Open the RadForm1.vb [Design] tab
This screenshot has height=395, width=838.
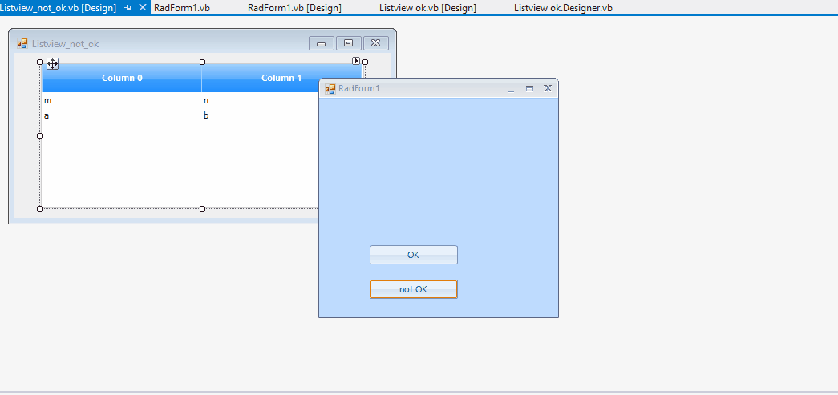click(294, 8)
